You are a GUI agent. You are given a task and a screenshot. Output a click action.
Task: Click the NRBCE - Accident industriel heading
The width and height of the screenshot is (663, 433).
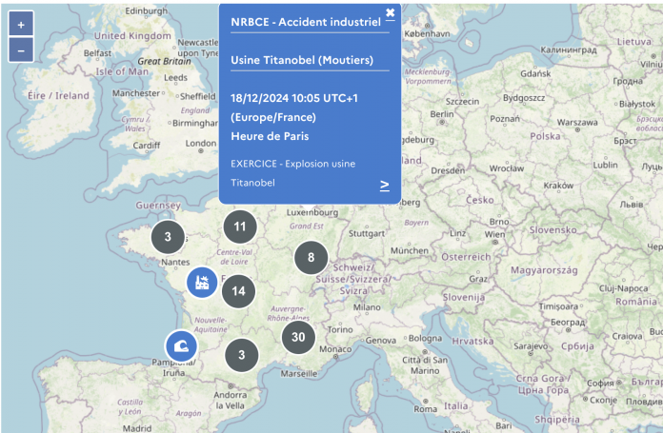(x=305, y=21)
